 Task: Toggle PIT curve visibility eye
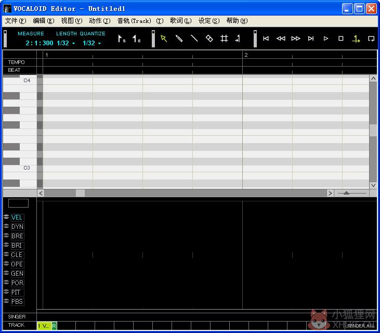[6, 291]
